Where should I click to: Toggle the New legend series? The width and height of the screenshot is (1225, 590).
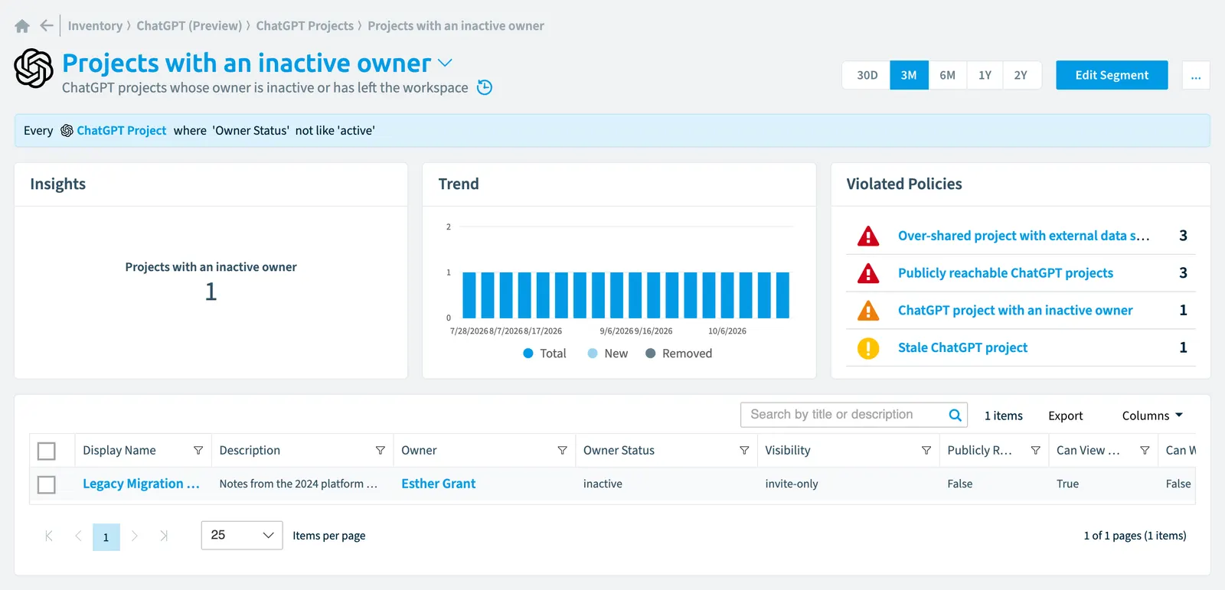tap(608, 354)
